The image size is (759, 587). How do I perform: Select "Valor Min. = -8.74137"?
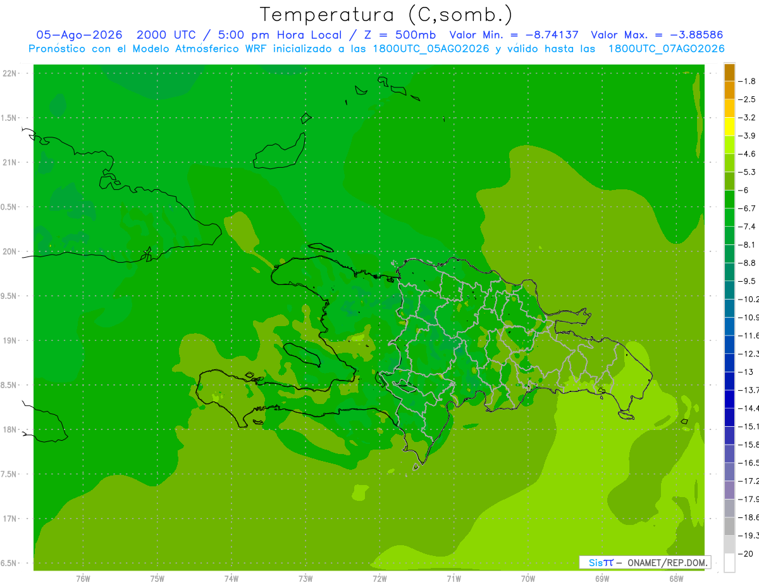514,35
